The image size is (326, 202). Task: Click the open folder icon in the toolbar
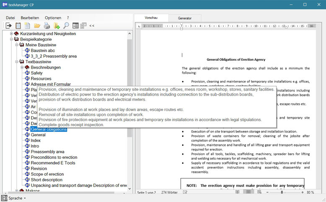click(37, 26)
